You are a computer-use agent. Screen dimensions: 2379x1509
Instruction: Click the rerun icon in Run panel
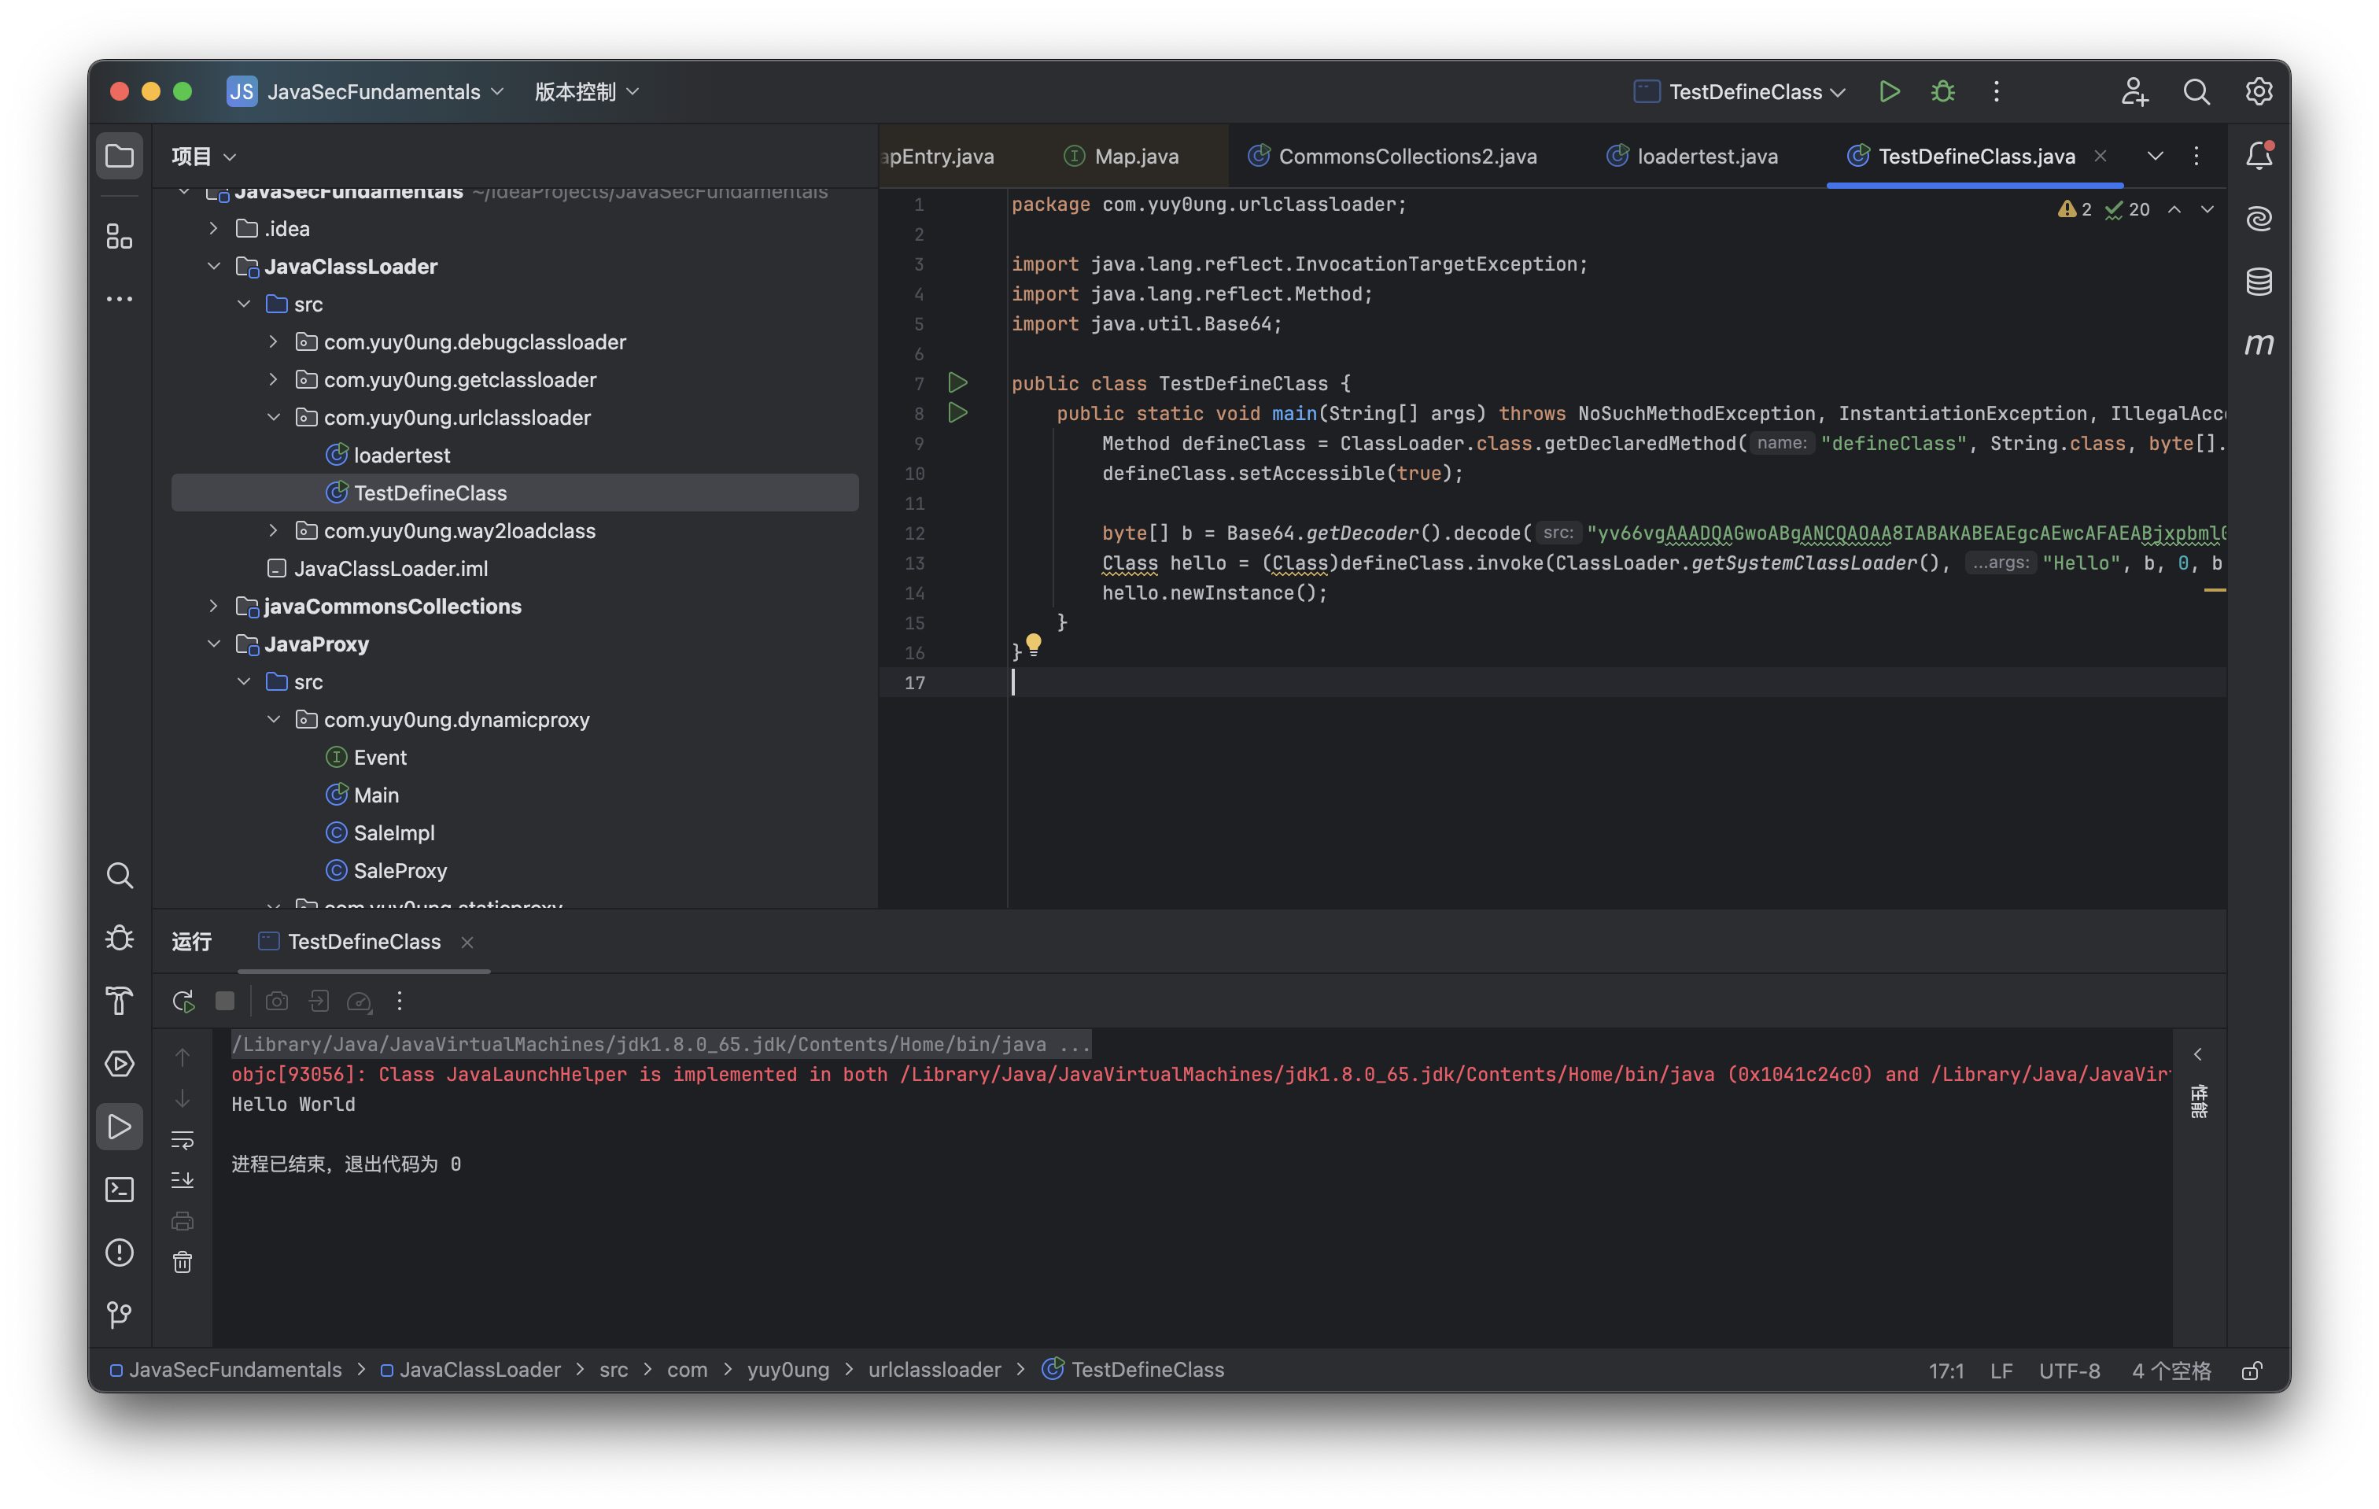click(183, 1001)
